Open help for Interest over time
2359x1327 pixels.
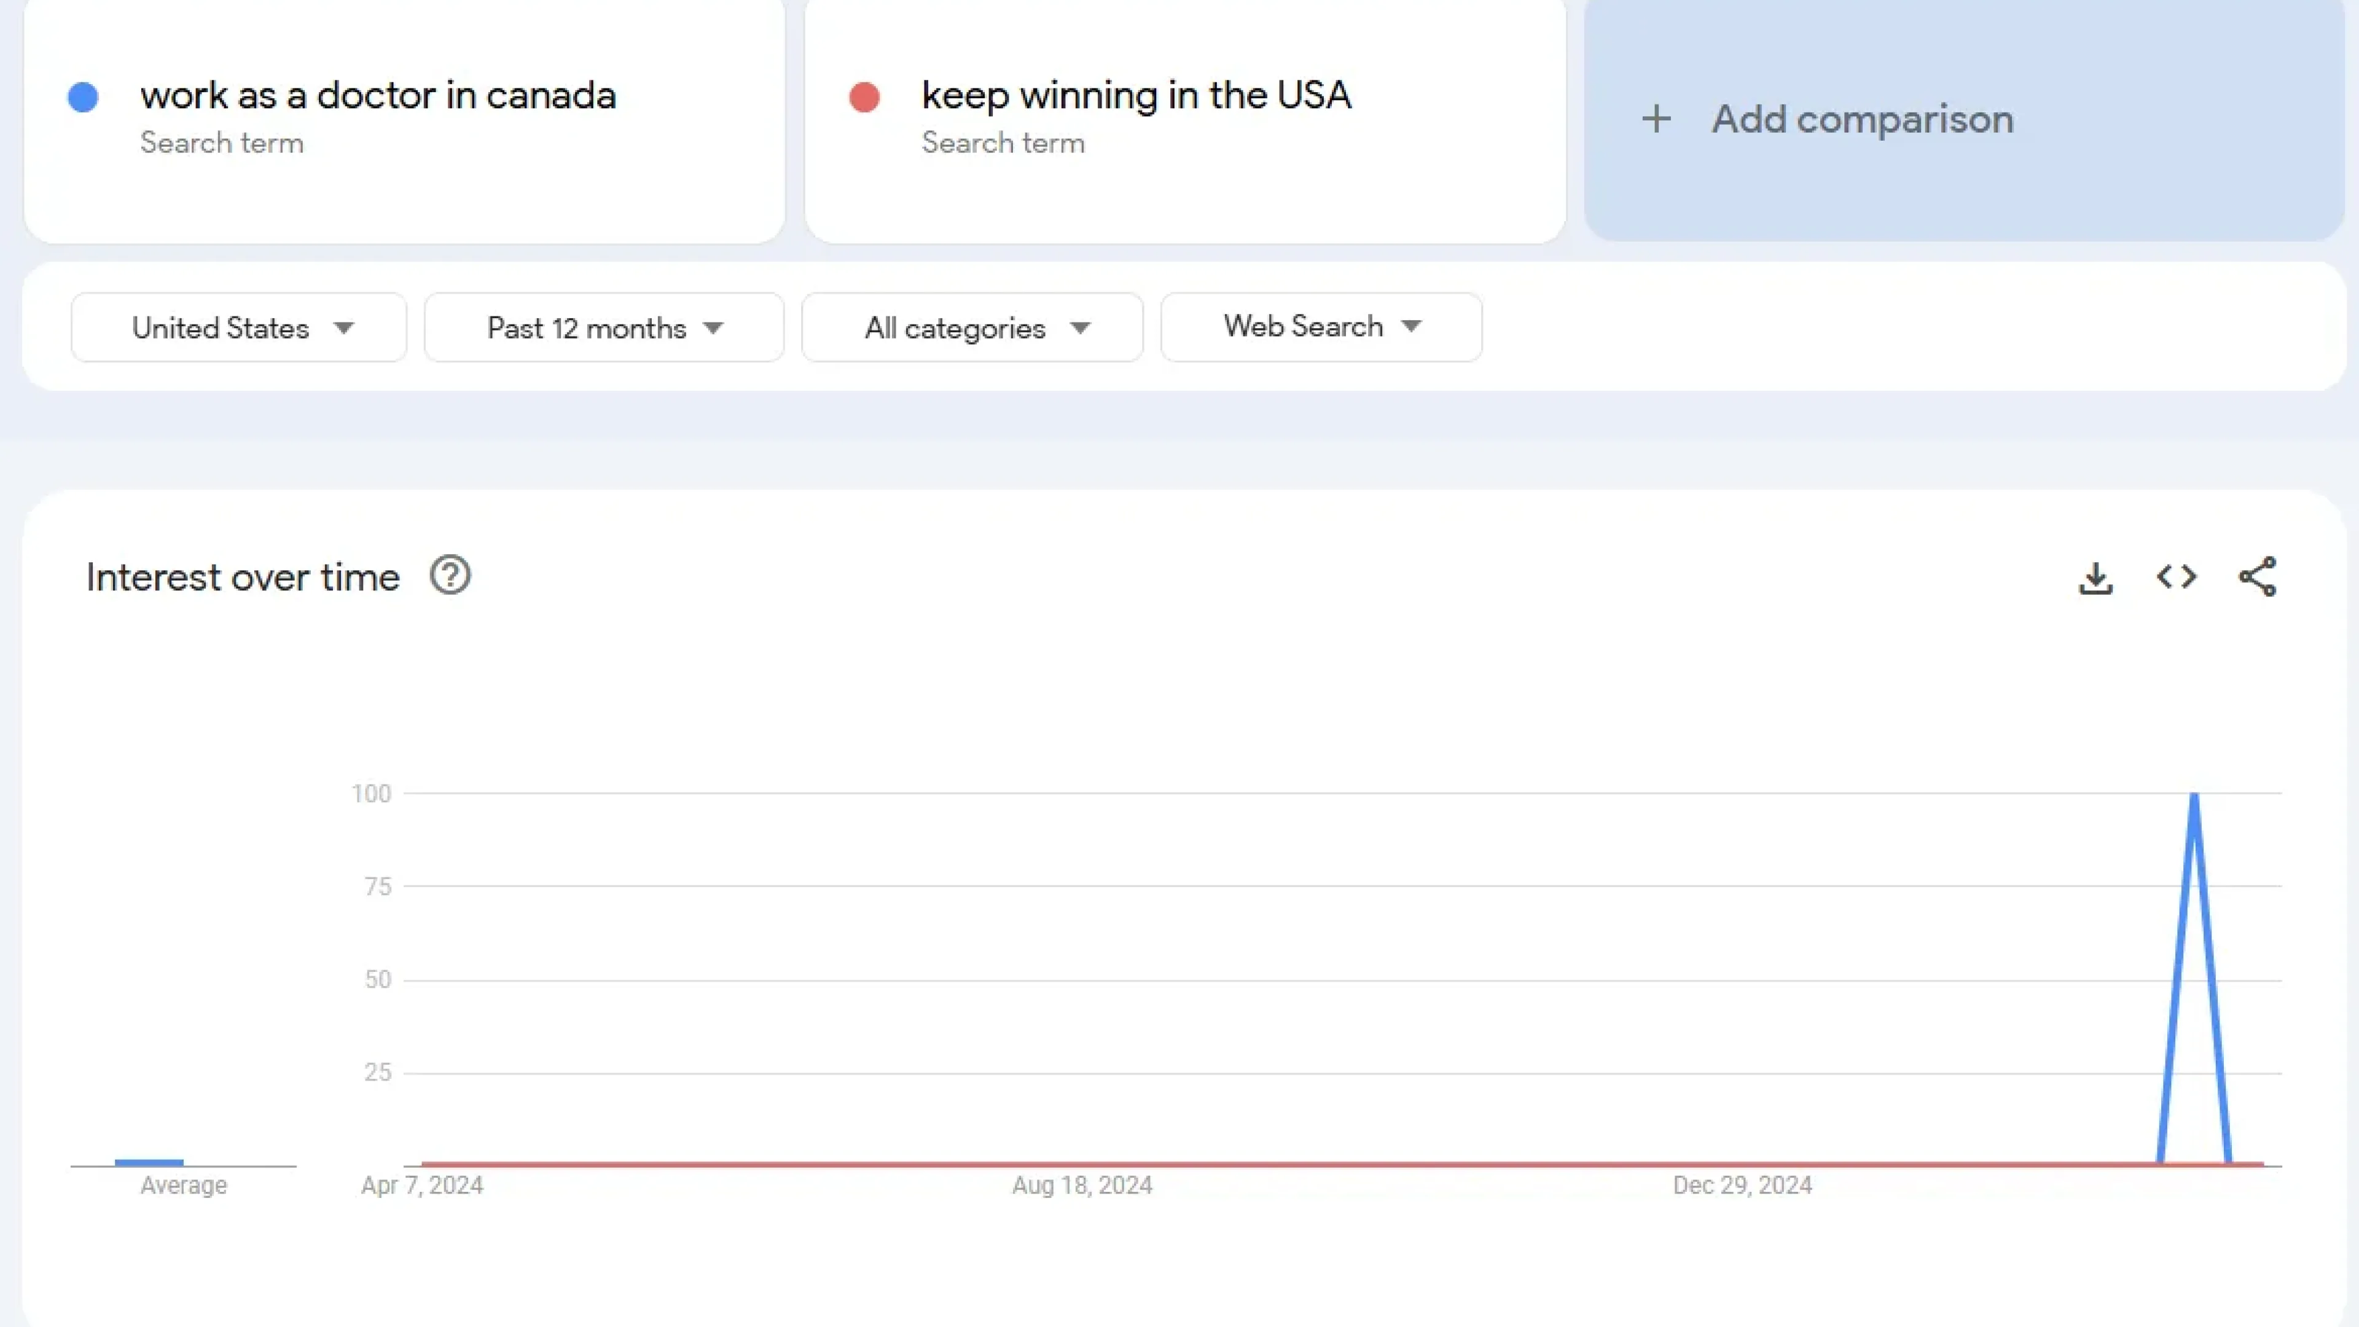click(x=450, y=576)
